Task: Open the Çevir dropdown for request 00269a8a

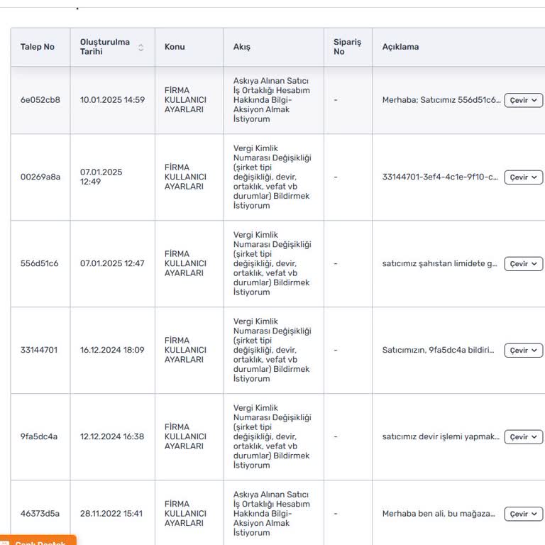Action: pyautogui.click(x=523, y=177)
